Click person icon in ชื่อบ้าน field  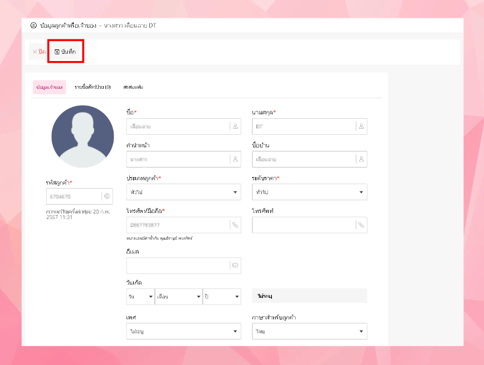click(361, 159)
